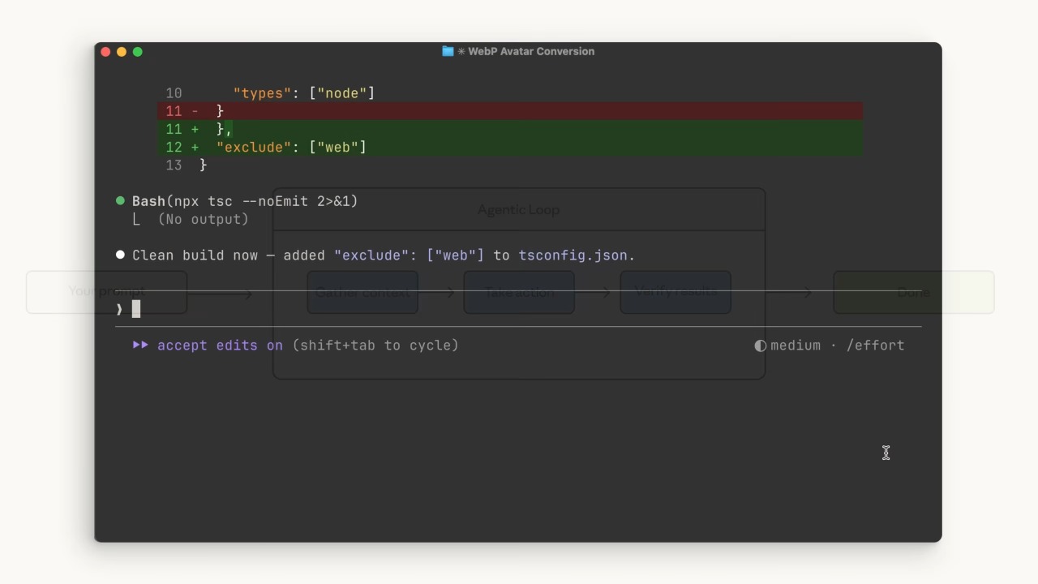Click the folder icon in the title bar
The width and height of the screenshot is (1038, 584).
448,51
